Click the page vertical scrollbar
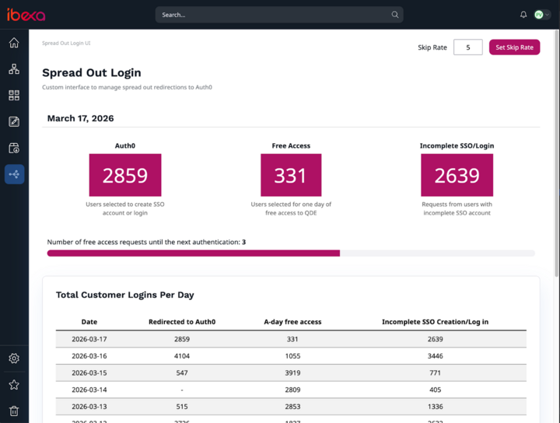This screenshot has height=423, width=560. click(556, 153)
